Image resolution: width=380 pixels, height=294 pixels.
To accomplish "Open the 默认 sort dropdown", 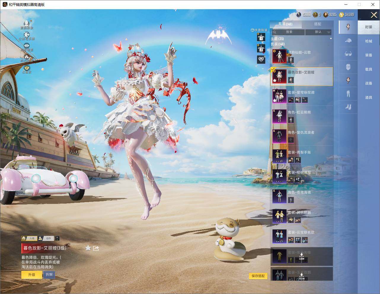I will (318, 32).
